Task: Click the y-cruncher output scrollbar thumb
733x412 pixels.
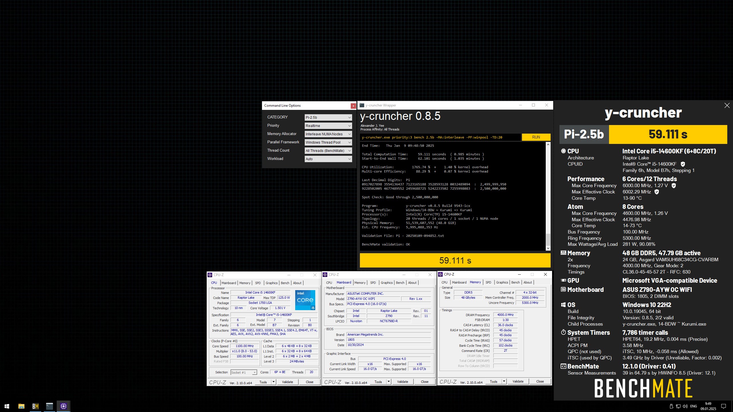Action: (548, 239)
